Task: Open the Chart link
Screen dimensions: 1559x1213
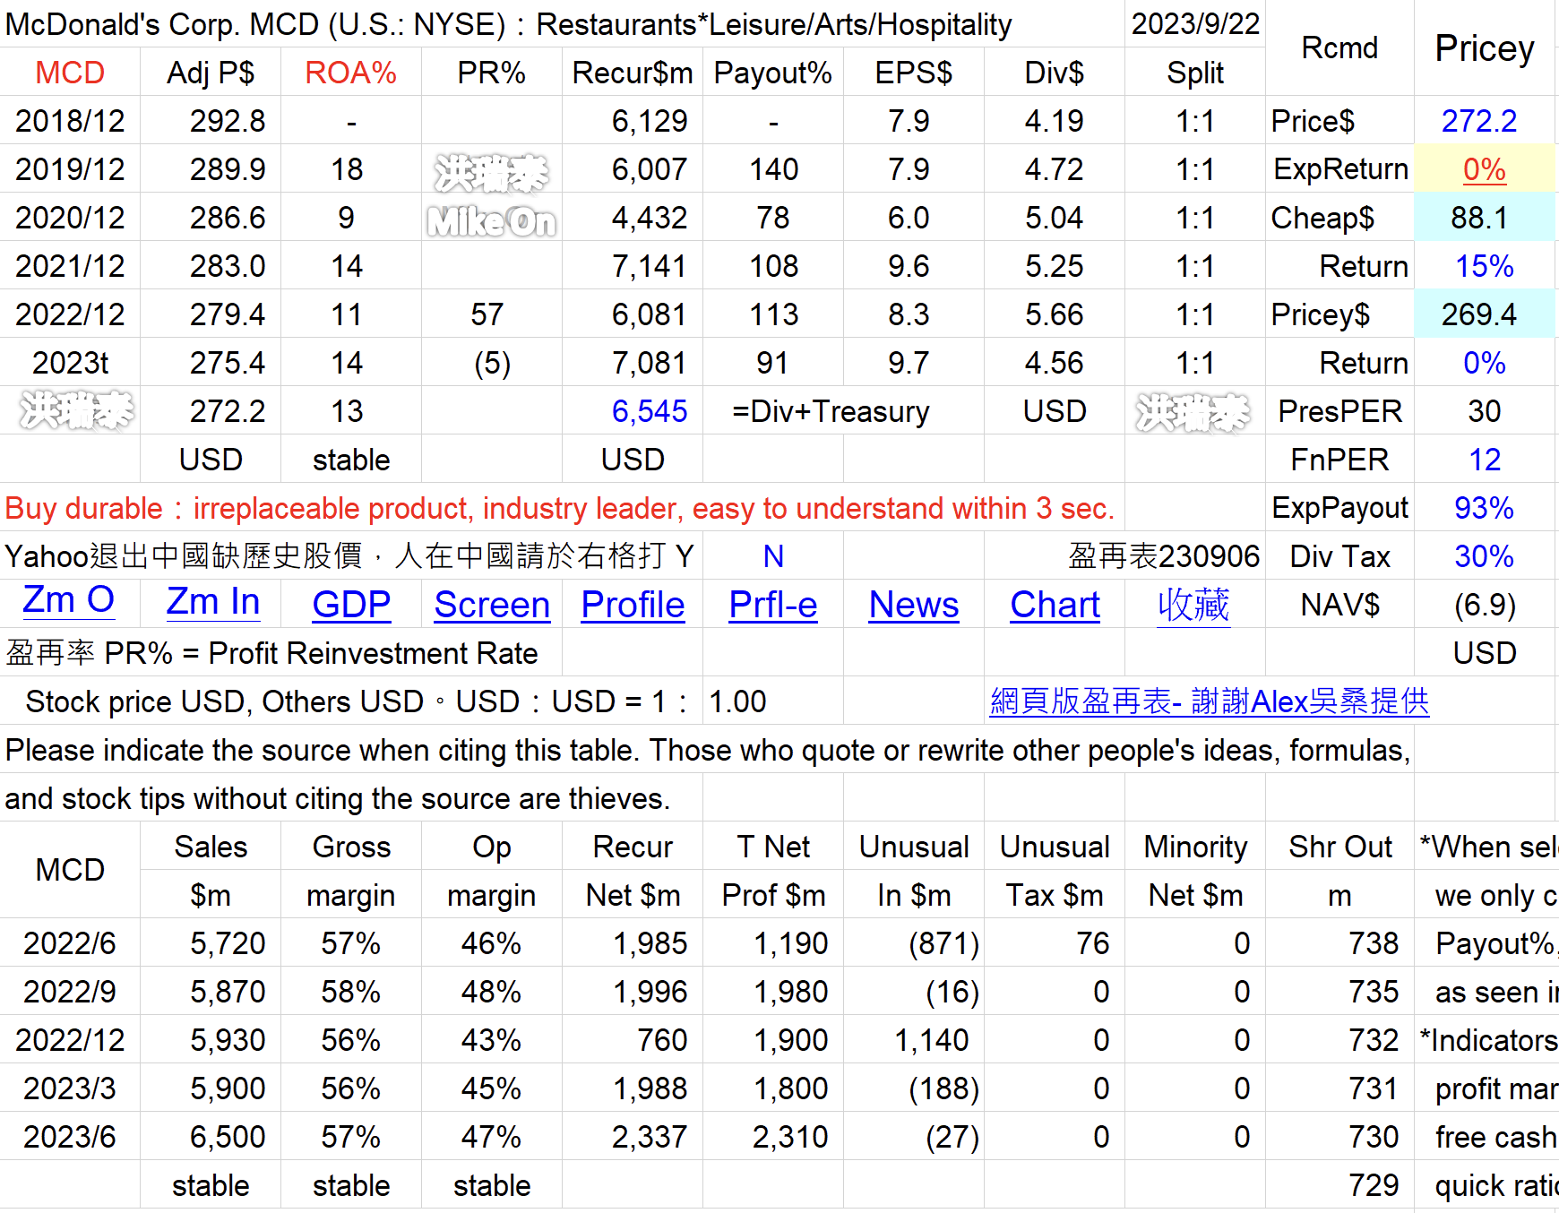Action: coord(1055,606)
